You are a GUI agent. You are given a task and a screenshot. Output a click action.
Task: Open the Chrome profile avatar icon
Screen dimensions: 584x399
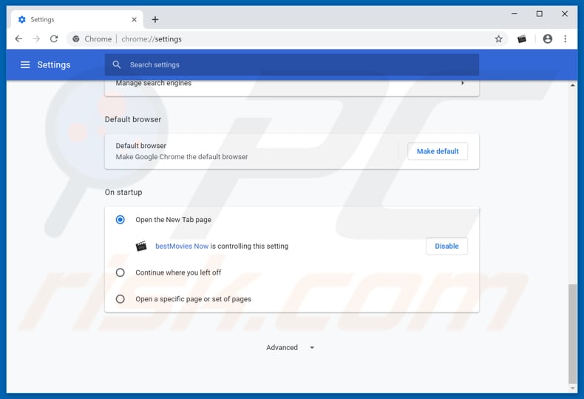[547, 39]
